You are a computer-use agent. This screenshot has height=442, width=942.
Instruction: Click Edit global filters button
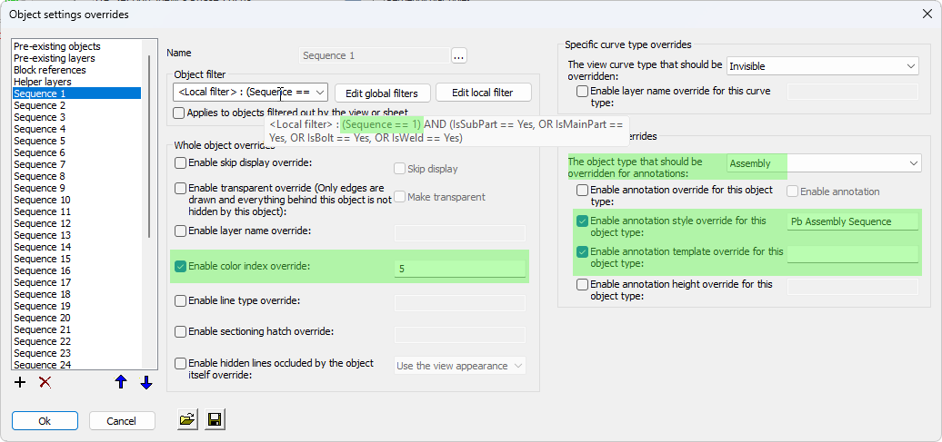[382, 93]
